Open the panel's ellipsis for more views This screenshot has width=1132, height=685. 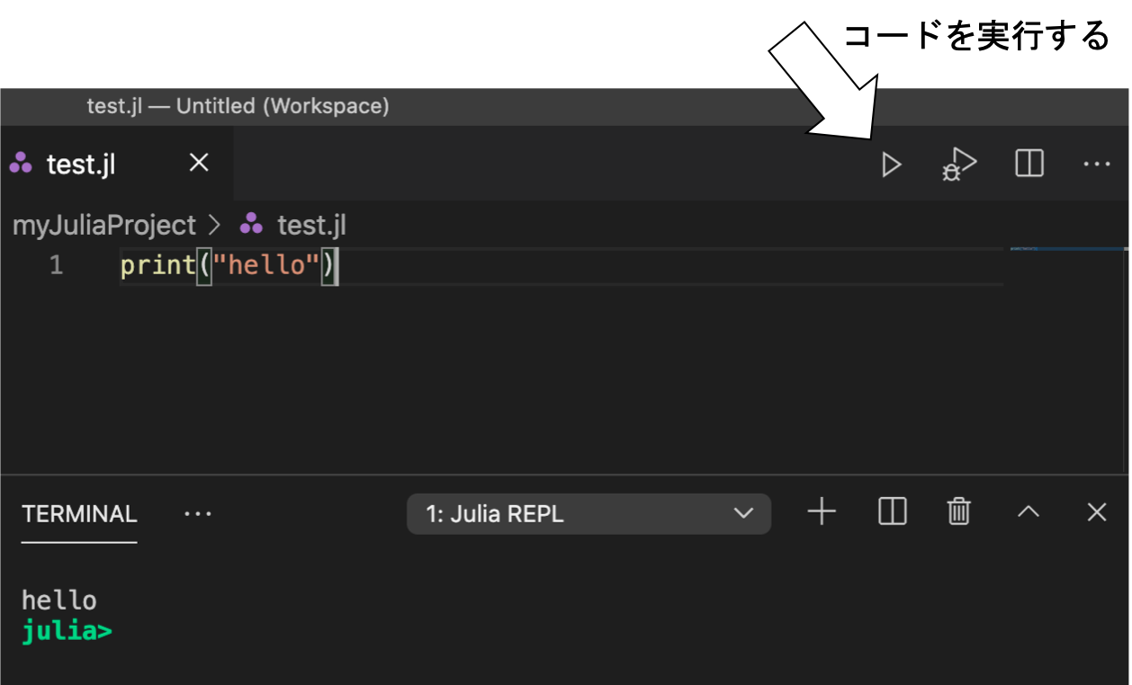tap(197, 514)
